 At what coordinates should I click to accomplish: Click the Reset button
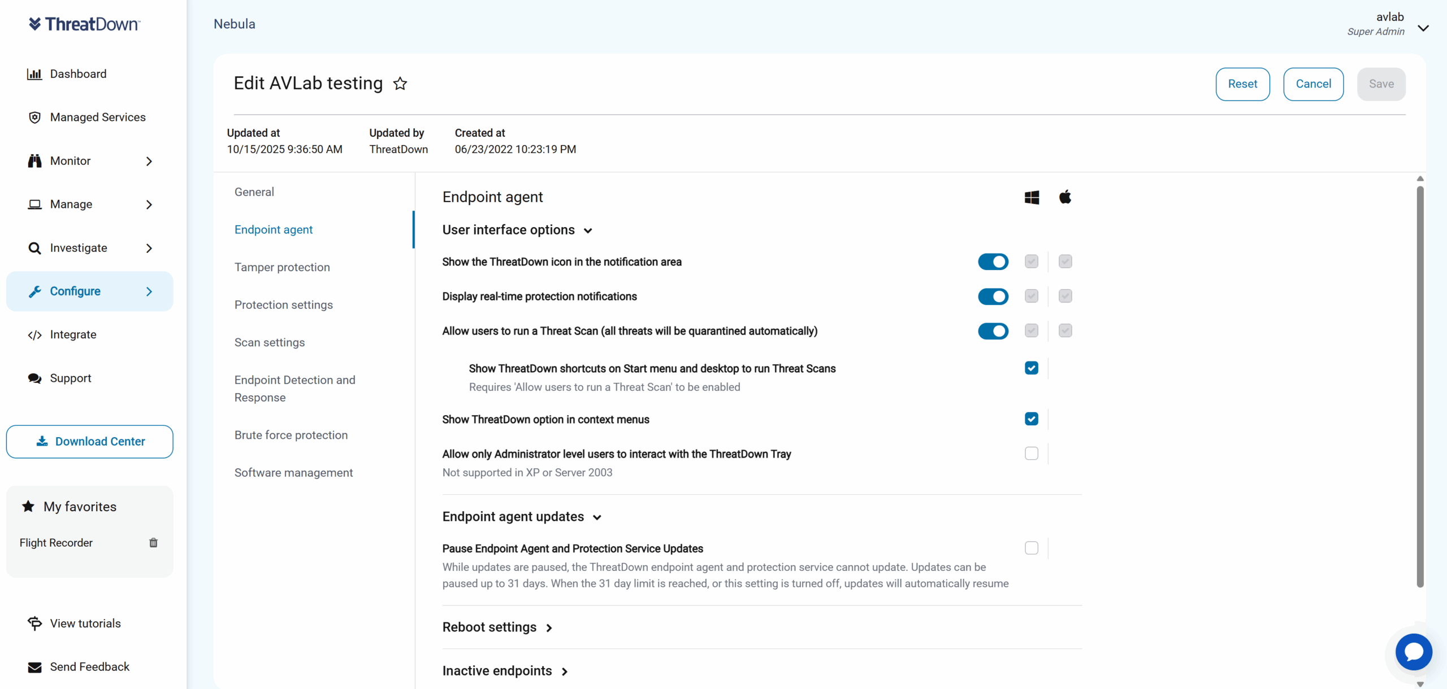pyautogui.click(x=1242, y=84)
